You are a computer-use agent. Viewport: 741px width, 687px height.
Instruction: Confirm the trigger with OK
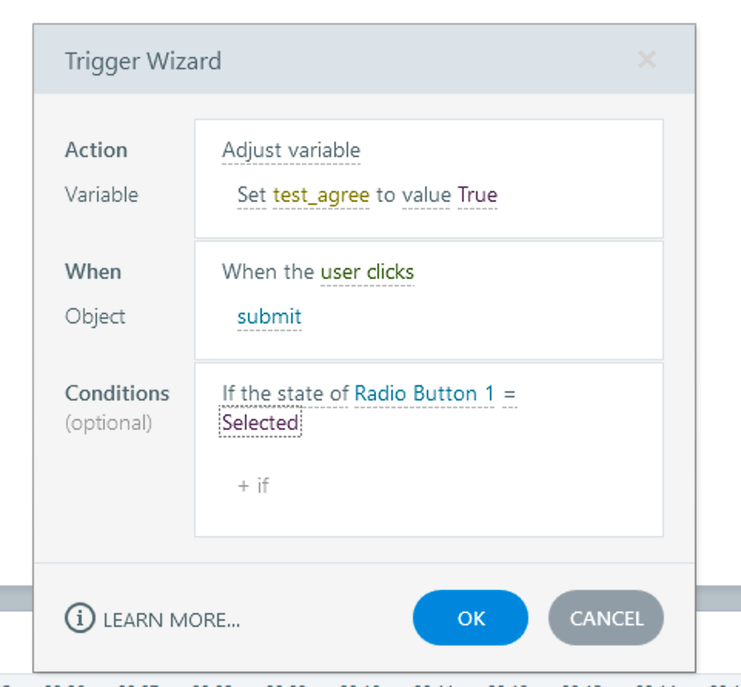pyautogui.click(x=471, y=618)
